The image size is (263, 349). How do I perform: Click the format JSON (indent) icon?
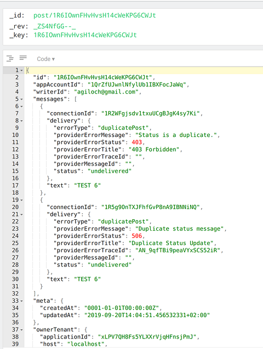click(10, 58)
